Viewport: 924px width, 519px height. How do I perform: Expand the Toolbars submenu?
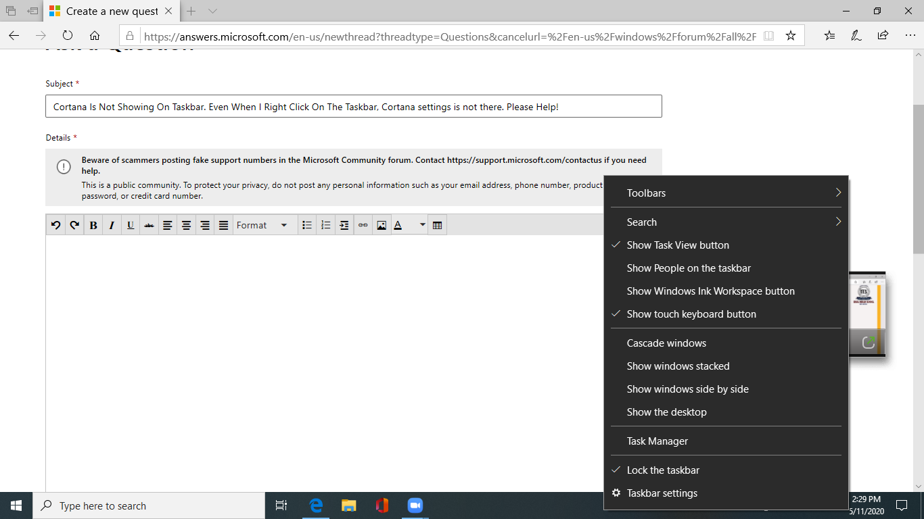pos(726,193)
